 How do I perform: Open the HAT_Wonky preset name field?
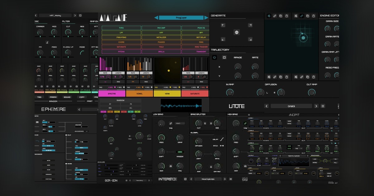tap(55, 15)
